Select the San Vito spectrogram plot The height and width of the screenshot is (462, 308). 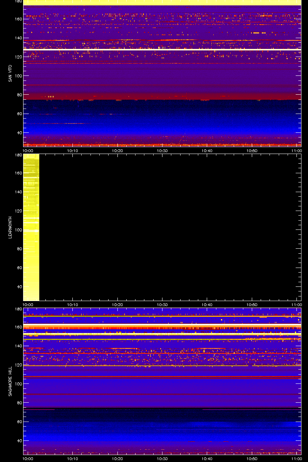coord(162,73)
